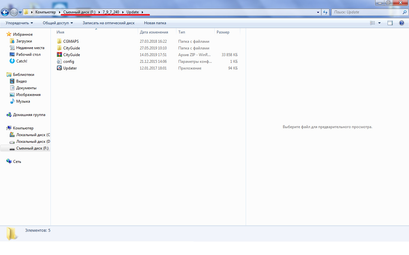Image resolution: width=409 pixels, height=255 pixels.
Task: Click the refresh address bar button
Action: click(325, 12)
